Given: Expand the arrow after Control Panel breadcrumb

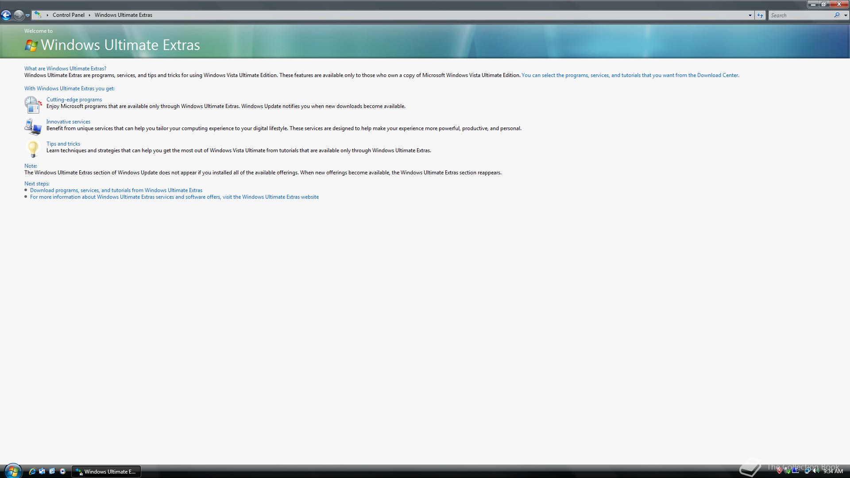Looking at the screenshot, I should tap(89, 15).
